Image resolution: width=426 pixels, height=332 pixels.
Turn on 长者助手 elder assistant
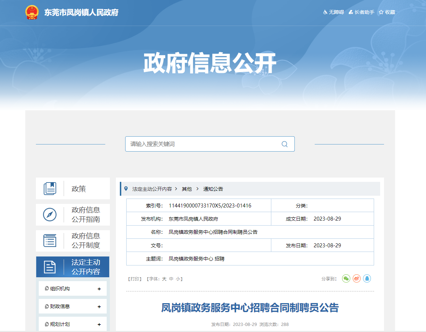pos(361,12)
